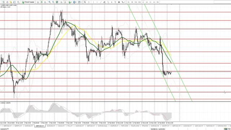Switch timeframe to M30
Image resolution: width=231 pixels, height=130 pixels.
coord(140,2)
